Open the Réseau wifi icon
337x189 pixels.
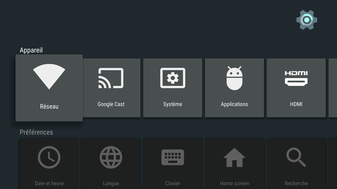pyautogui.click(x=49, y=77)
